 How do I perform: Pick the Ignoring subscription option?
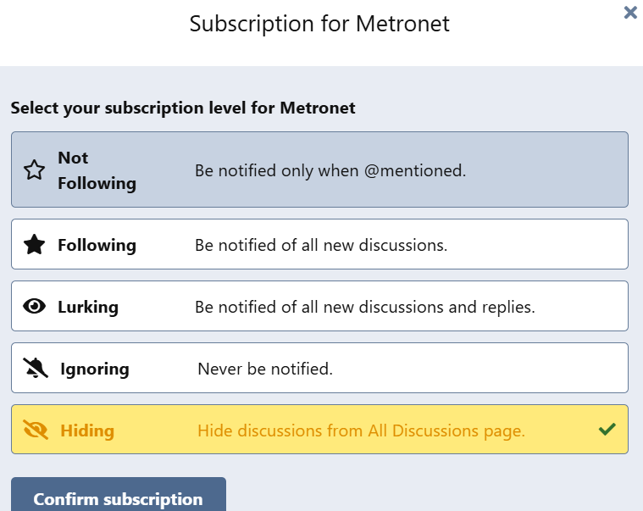pyautogui.click(x=319, y=368)
